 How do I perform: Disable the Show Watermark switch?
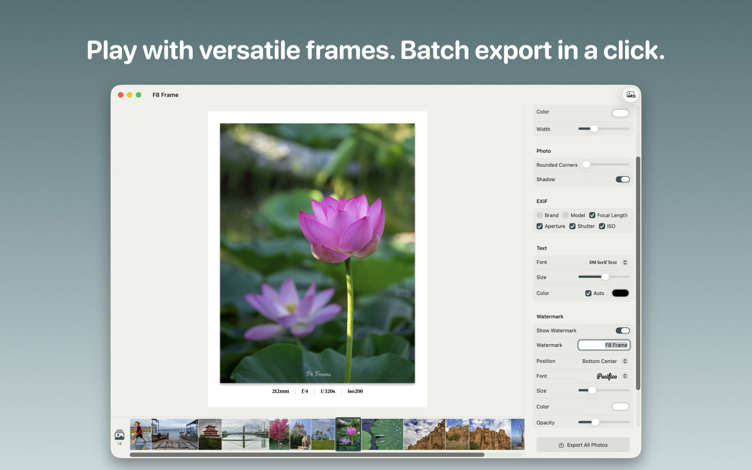click(622, 331)
